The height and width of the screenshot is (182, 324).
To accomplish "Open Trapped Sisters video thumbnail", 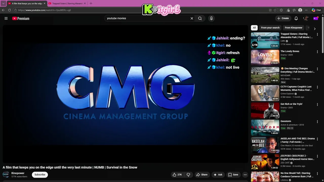I will pos(265,40).
